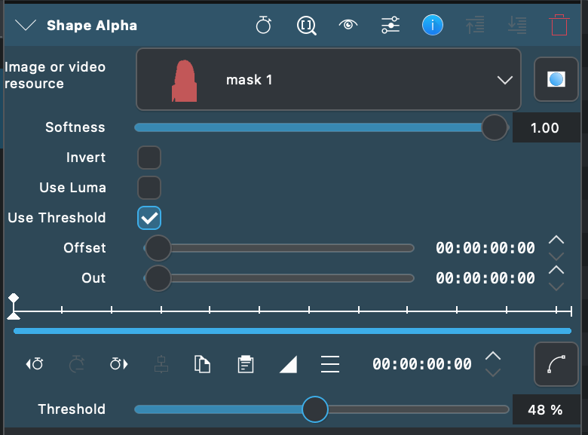Open the keyframe options hamburger menu
Viewport: 588px width, 435px height.
[x=330, y=364]
